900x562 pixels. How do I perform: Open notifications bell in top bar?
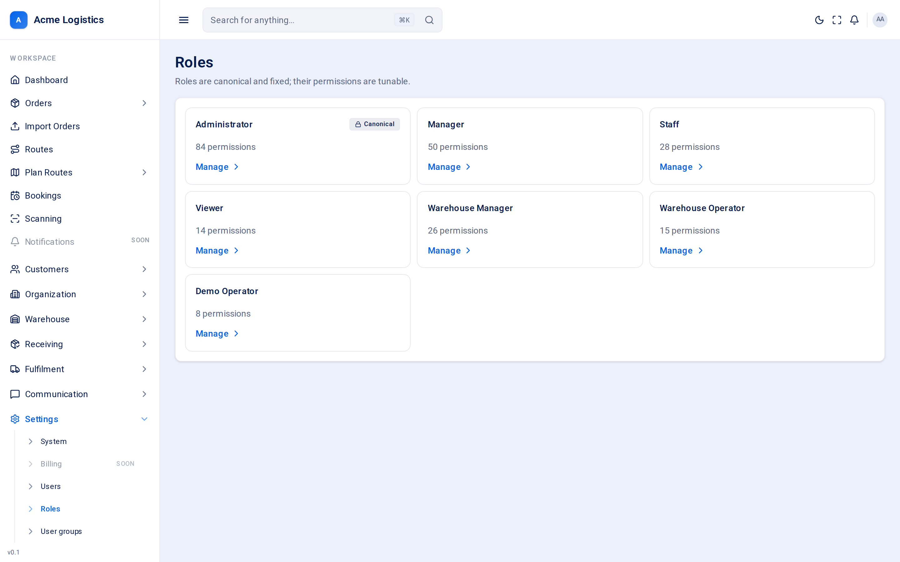point(854,20)
